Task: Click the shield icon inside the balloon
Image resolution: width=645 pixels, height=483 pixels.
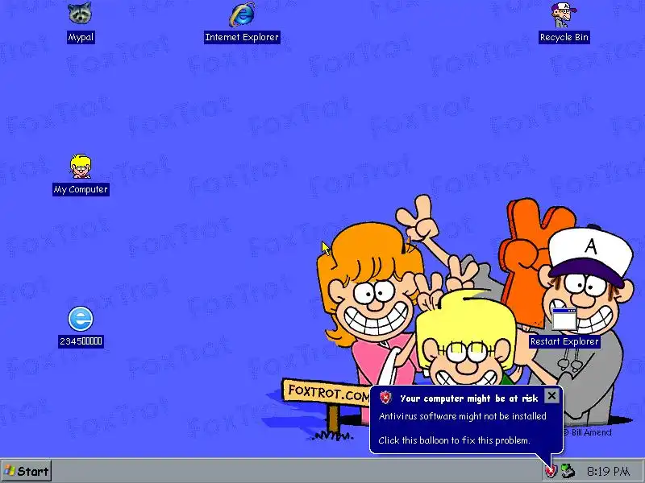Action: pyautogui.click(x=385, y=398)
